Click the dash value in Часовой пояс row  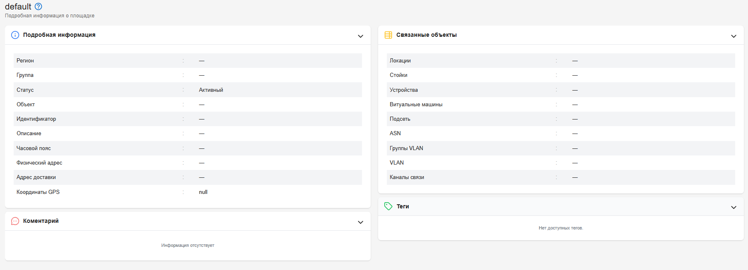point(202,148)
